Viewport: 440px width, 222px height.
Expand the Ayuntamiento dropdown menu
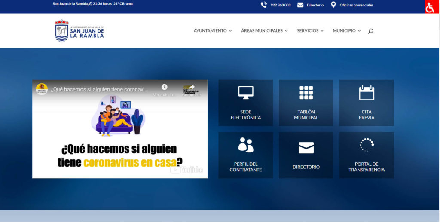(x=212, y=31)
